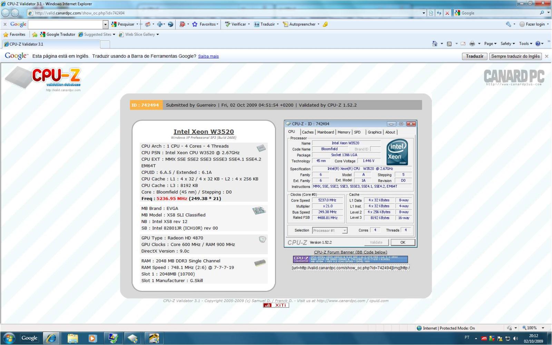Open the Page menu

(490, 43)
